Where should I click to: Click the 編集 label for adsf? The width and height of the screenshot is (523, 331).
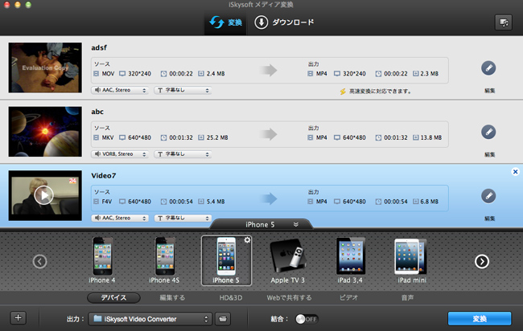click(490, 91)
